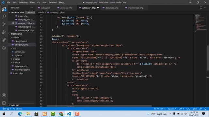Image resolution: width=209 pixels, height=117 pixels.
Task: Click the feedback icon in status bar
Action: [x=201, y=109]
